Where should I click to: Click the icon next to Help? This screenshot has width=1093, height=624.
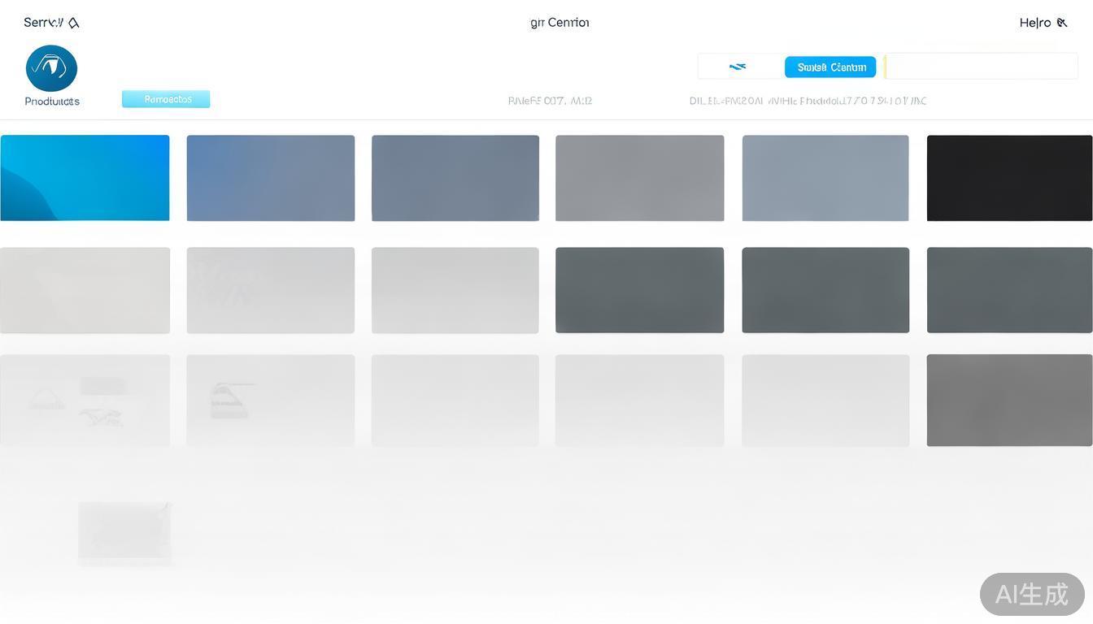(x=1061, y=23)
